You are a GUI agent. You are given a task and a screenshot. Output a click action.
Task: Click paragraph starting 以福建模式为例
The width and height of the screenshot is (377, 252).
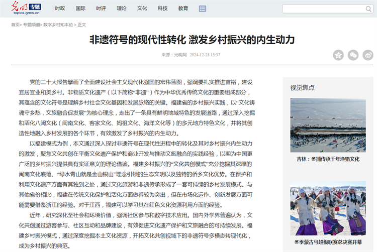pos(136,174)
